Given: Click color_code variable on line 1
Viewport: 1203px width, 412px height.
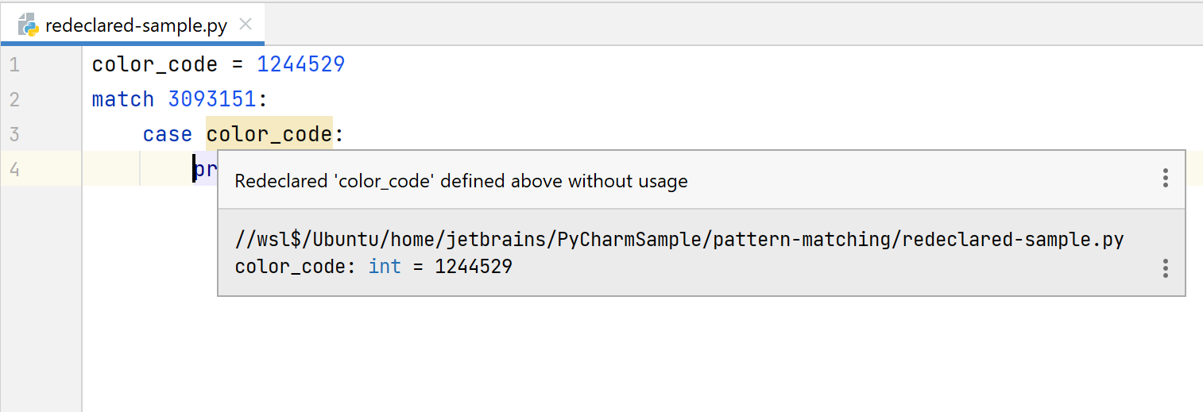Looking at the screenshot, I should point(154,64).
